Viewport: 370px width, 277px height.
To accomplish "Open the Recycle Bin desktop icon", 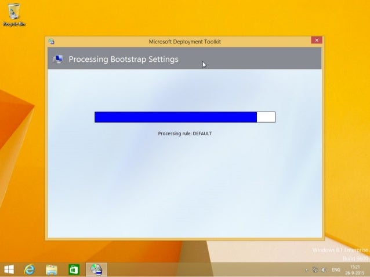I will (14, 14).
